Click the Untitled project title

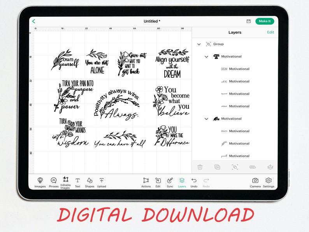pos(152,21)
